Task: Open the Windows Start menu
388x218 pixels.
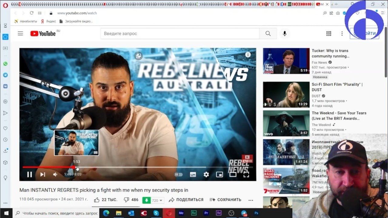Action: tap(6, 213)
